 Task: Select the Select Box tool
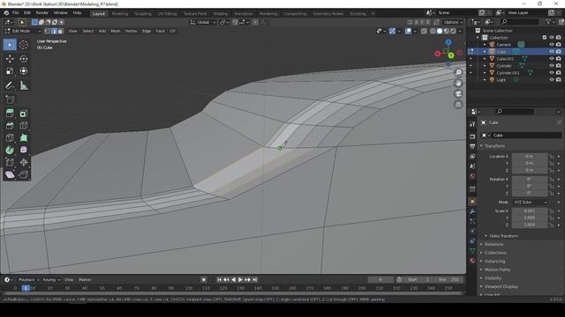(10, 45)
